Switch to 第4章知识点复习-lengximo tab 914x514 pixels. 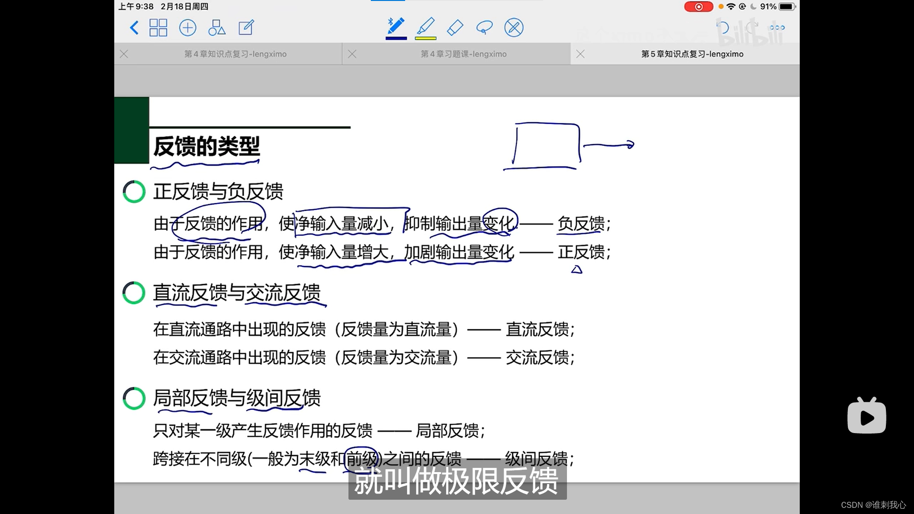(235, 54)
